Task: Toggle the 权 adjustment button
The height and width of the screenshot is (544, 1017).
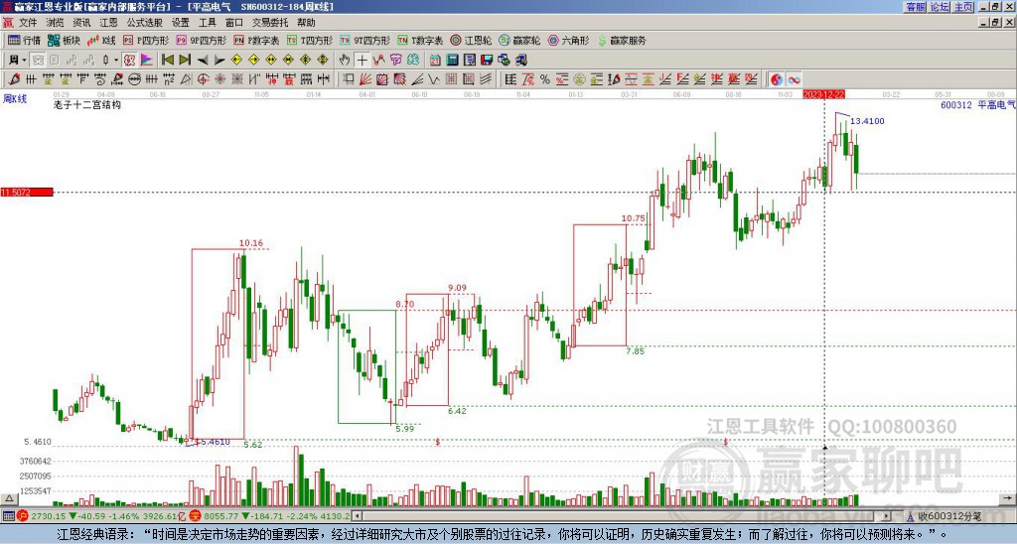Action: point(129,61)
